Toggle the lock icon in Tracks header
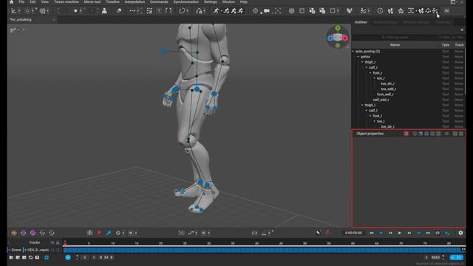This screenshot has width=473, height=266. tap(58, 242)
